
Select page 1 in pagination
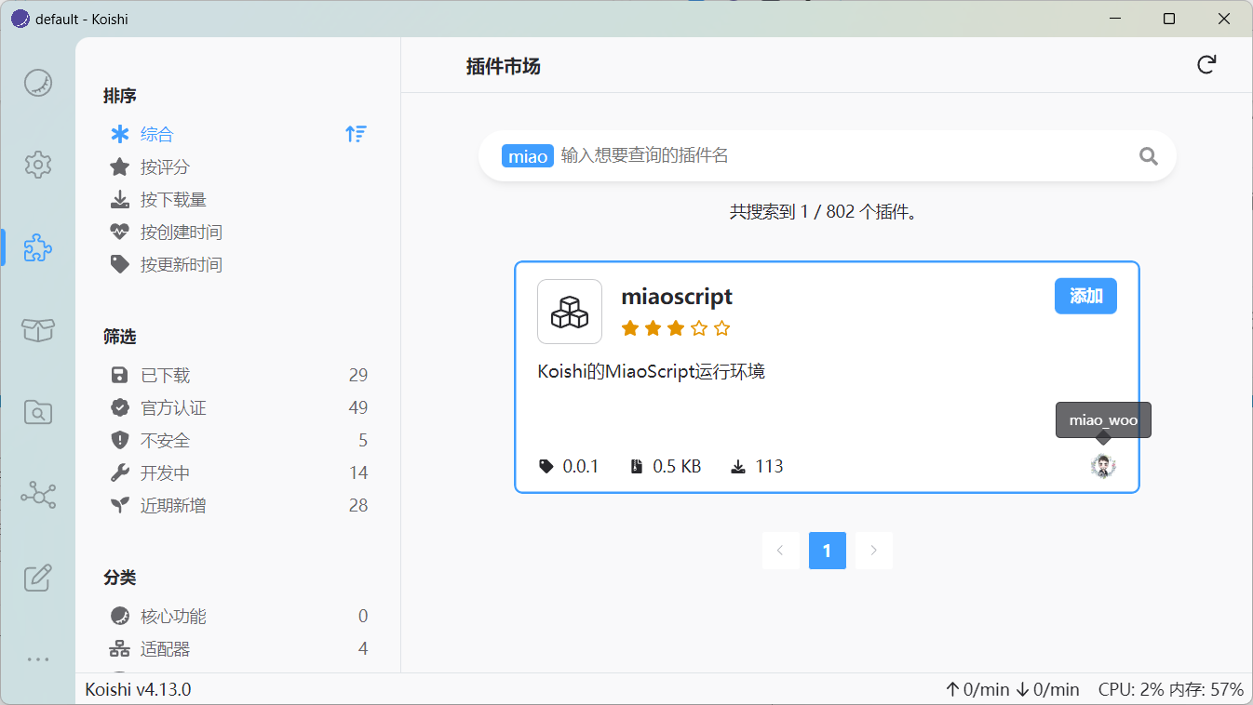pos(828,551)
